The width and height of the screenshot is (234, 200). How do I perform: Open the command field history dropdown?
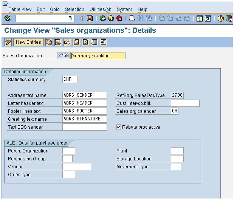[x=71, y=18]
